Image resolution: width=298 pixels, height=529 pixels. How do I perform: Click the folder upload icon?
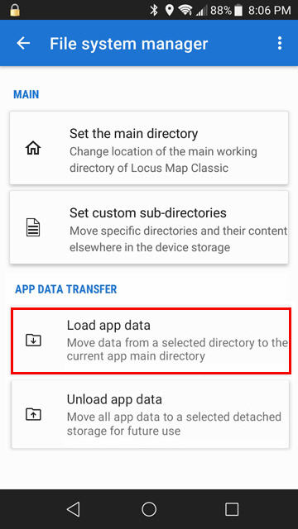coord(33,414)
